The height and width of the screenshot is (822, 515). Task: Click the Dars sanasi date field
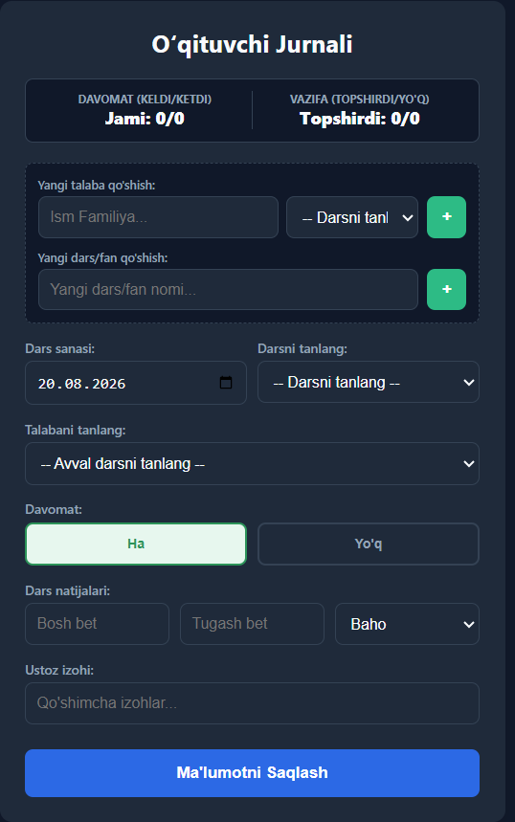click(136, 383)
